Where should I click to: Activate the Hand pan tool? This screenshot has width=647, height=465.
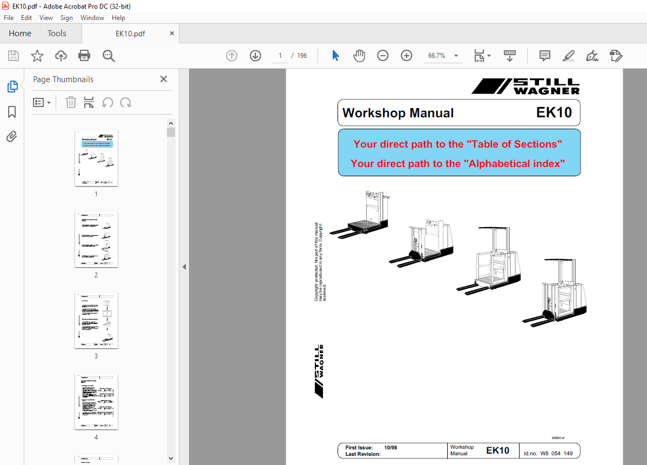(x=359, y=56)
